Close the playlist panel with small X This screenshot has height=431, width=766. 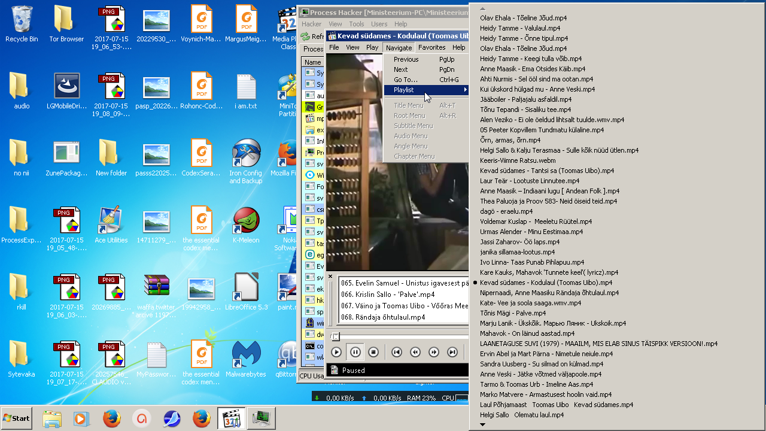click(x=330, y=277)
